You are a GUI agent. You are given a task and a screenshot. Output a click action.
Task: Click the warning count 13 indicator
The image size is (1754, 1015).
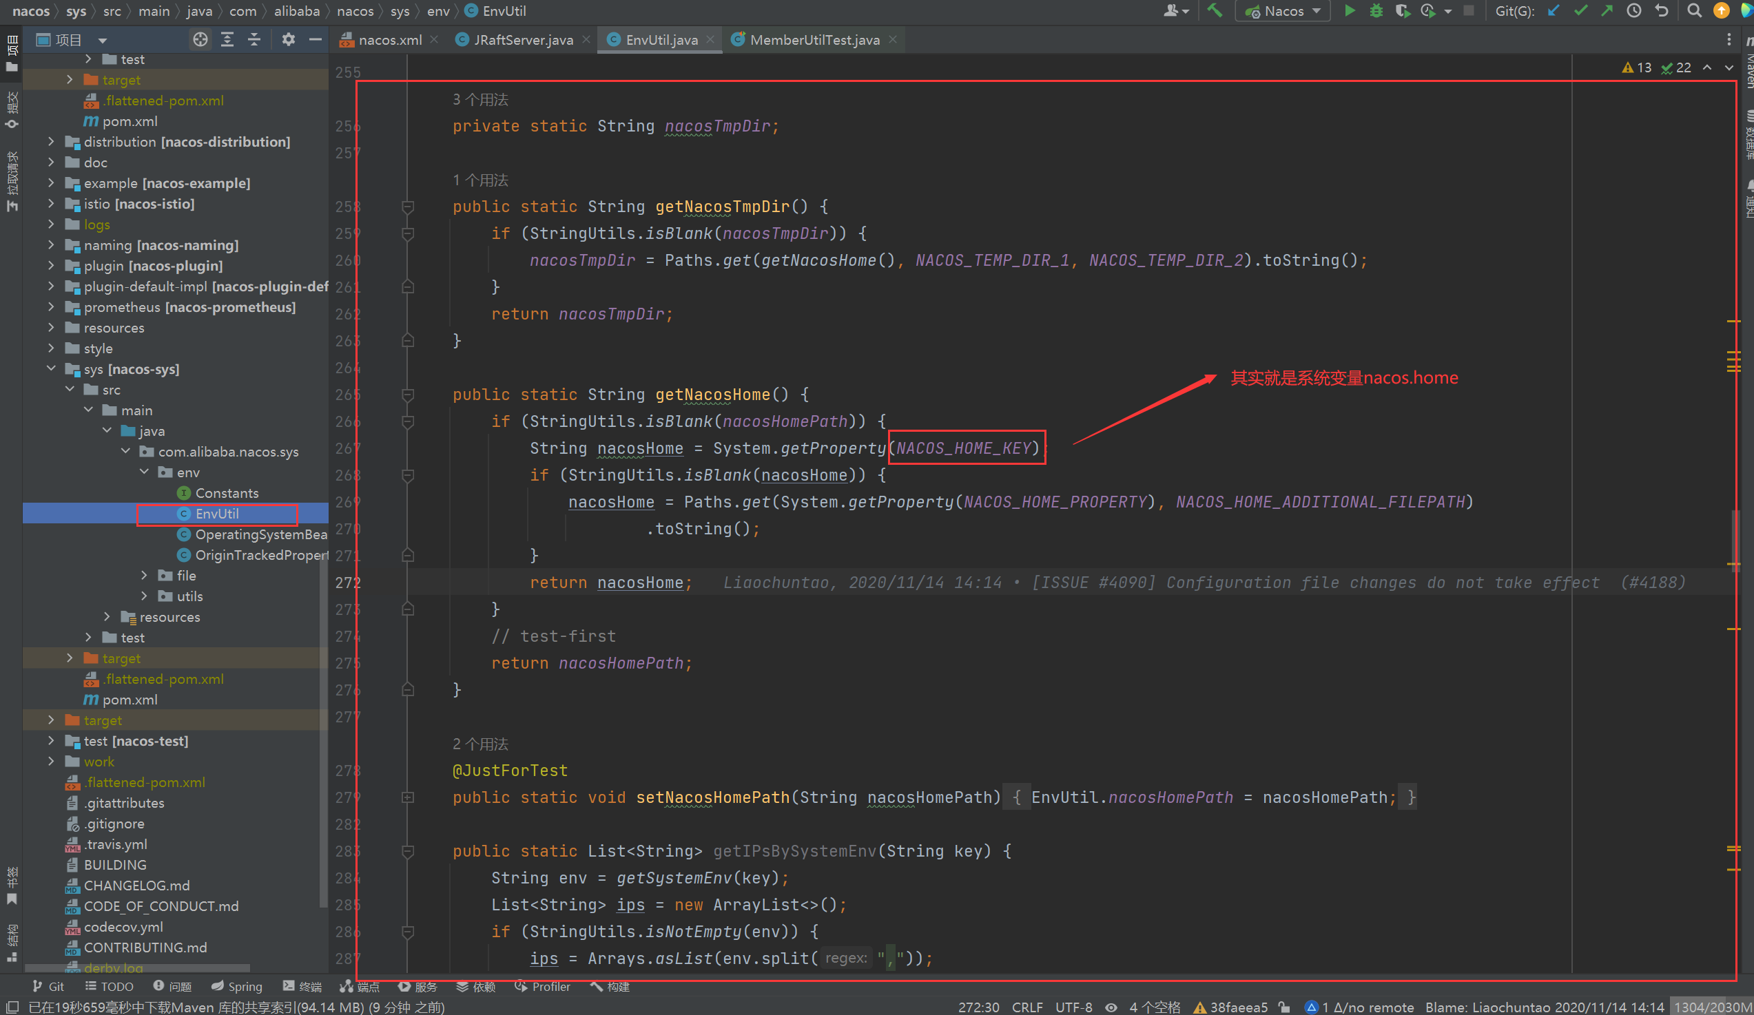[1636, 67]
